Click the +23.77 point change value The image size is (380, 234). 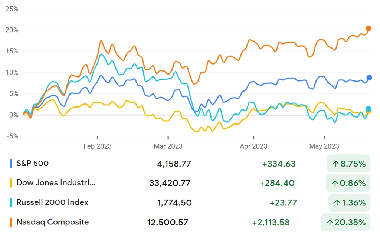(283, 203)
